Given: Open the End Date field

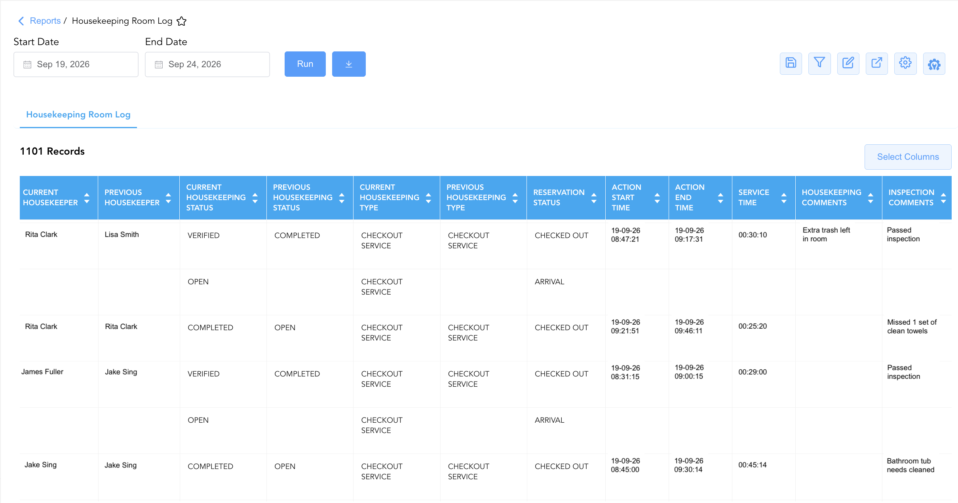Looking at the screenshot, I should coord(207,64).
